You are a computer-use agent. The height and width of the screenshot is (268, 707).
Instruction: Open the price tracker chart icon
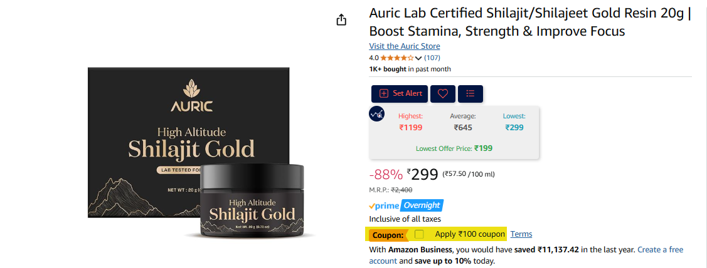(376, 114)
